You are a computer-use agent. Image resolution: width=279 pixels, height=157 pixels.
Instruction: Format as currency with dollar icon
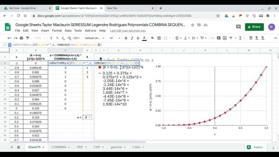click(51, 38)
